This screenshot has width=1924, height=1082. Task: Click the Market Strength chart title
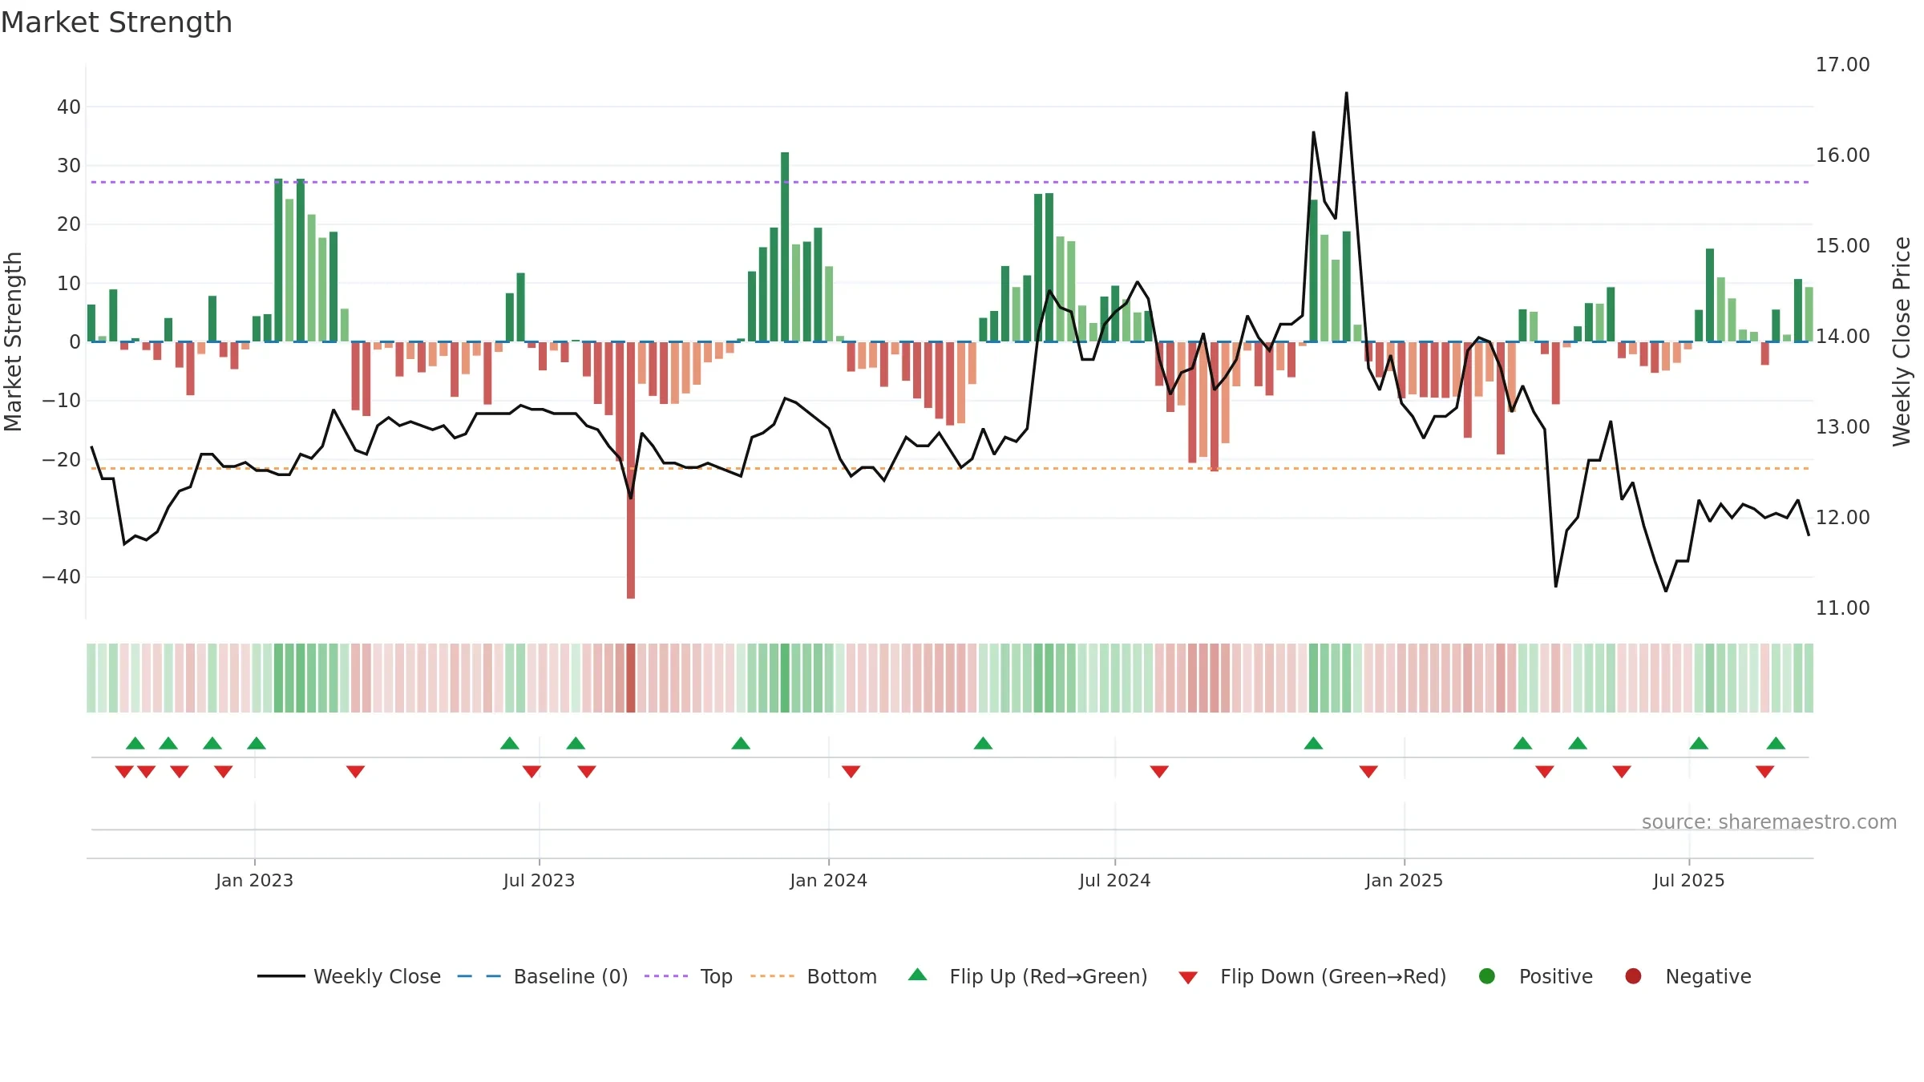point(116,22)
